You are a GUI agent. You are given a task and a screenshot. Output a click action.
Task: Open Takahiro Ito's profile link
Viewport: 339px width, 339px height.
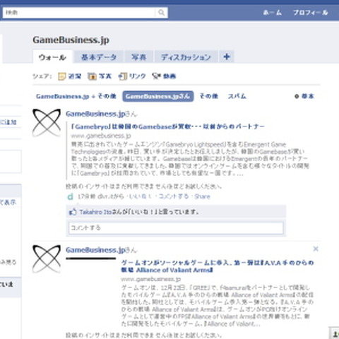tap(95, 212)
